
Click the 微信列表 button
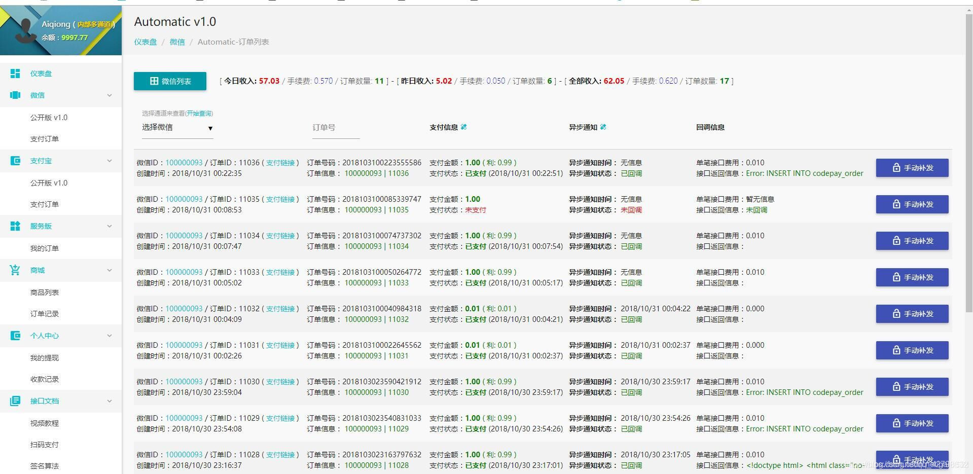point(170,81)
